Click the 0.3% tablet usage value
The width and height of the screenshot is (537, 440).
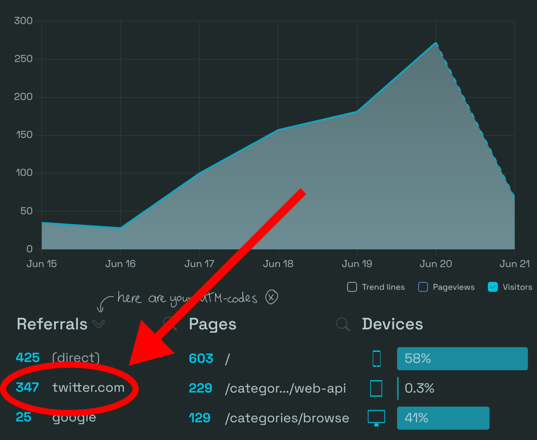coord(419,388)
